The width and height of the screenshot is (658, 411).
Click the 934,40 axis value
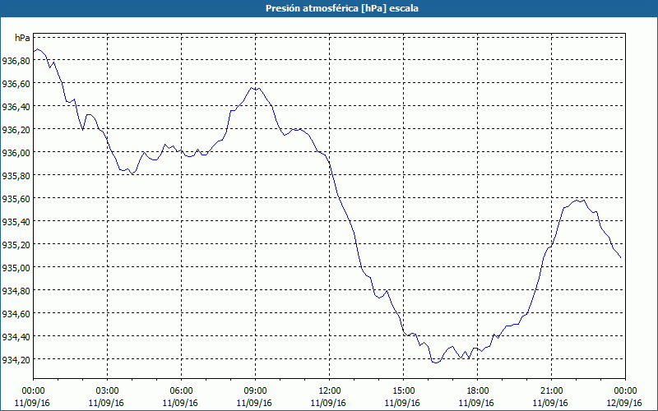16,337
